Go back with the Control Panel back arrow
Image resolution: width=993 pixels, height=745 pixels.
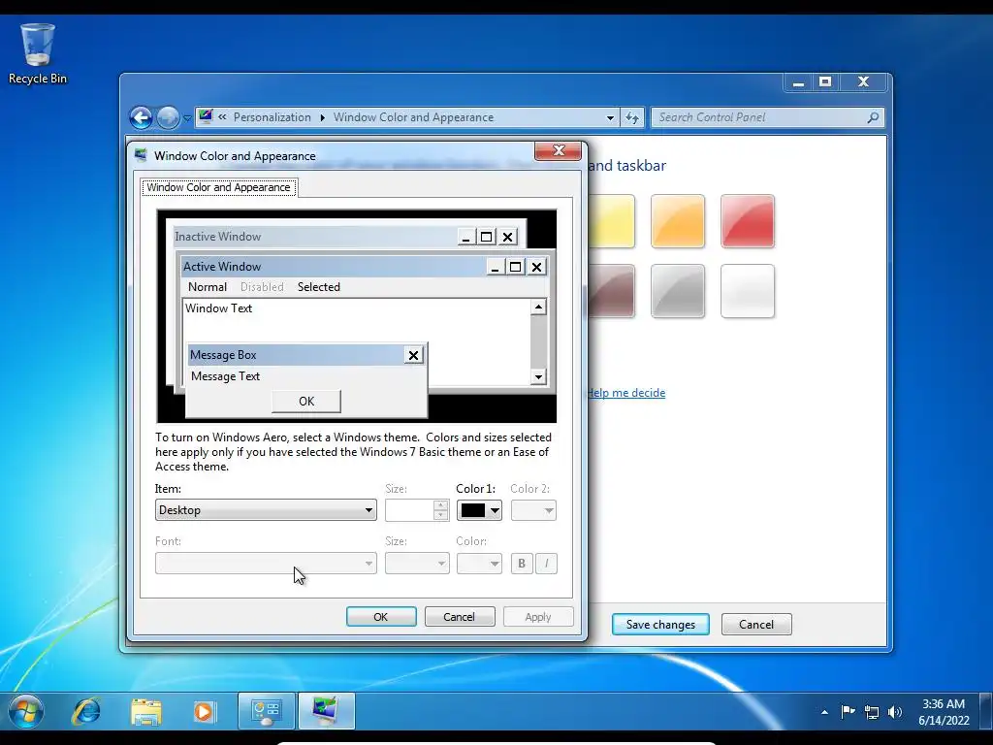tap(141, 117)
